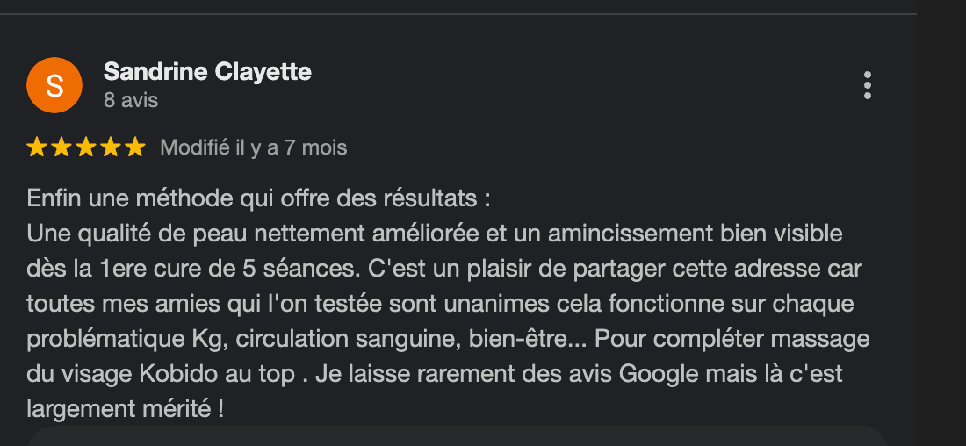The width and height of the screenshot is (966, 446).
Task: Click the third yellow rating star
Action: click(86, 147)
